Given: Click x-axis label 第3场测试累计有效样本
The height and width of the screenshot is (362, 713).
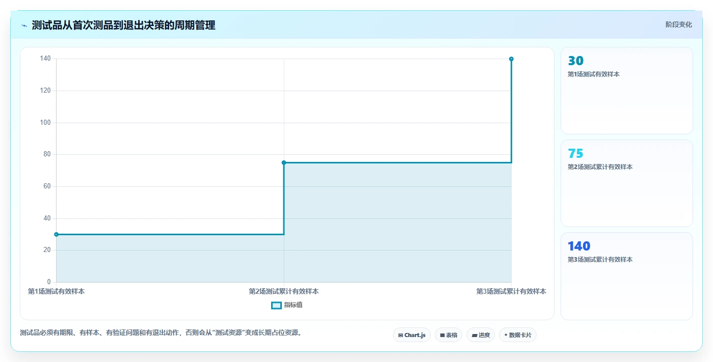Looking at the screenshot, I should [511, 292].
